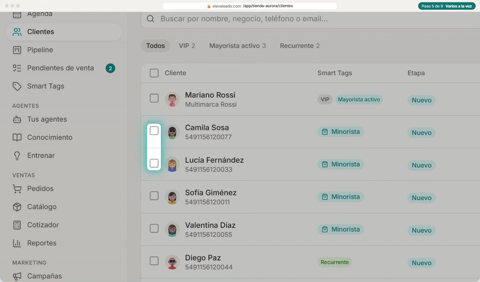Screen dimensions: 480x282
Task: Open Campañas in sidebar
Action: click(64, 276)
